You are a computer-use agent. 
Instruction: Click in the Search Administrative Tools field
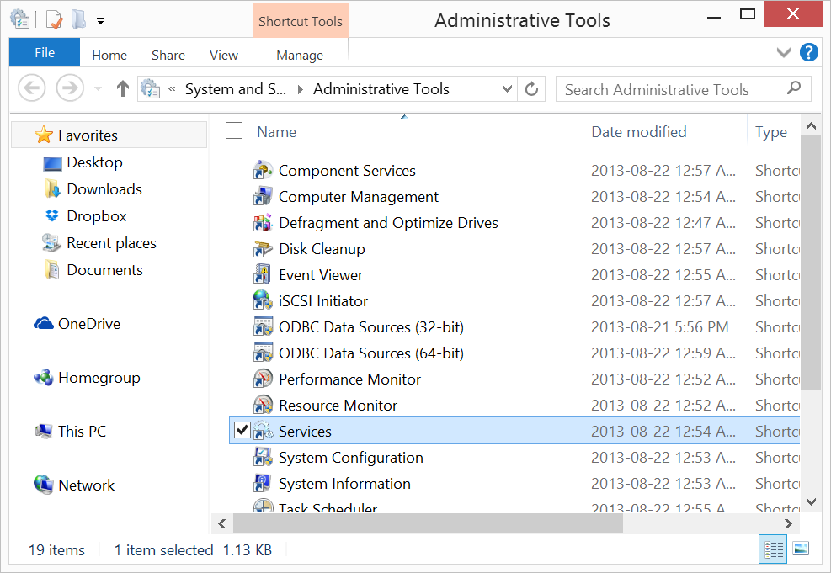coord(669,89)
